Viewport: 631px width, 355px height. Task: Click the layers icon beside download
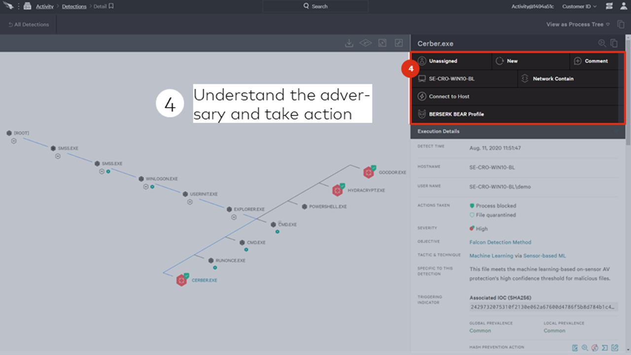pyautogui.click(x=365, y=43)
